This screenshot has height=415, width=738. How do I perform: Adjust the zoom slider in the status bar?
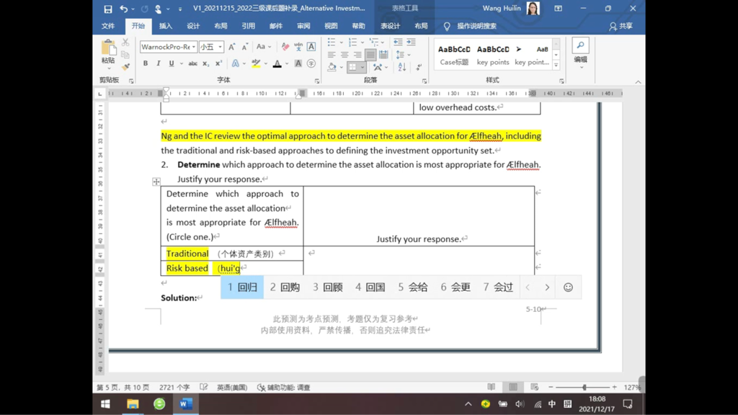click(x=584, y=387)
